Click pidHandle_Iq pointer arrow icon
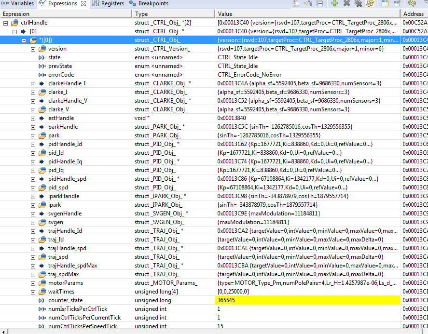Image resolution: width=428 pixels, height=334 pixels. [42, 161]
